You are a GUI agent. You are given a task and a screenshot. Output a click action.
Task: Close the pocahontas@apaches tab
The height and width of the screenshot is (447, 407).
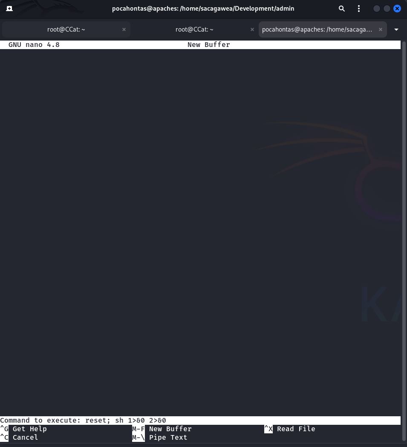coord(381,29)
